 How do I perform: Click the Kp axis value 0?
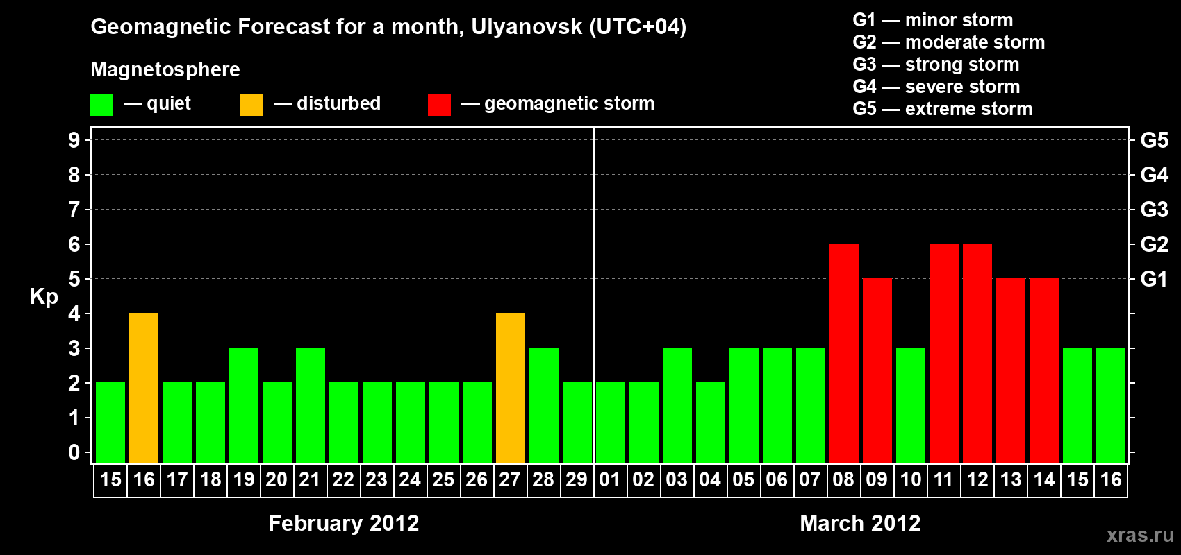[74, 452]
